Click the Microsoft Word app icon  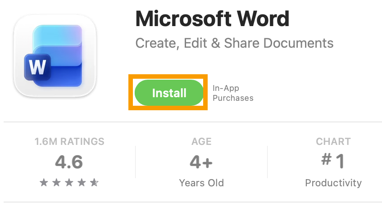pos(55,56)
